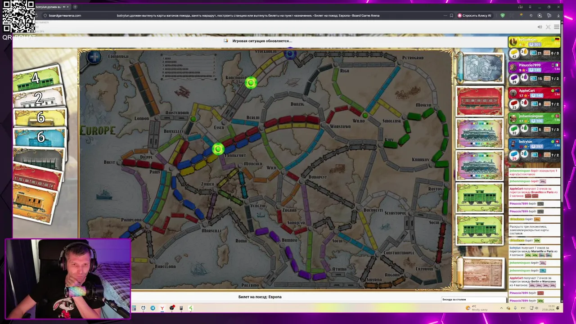Click the purple wagon count icon showing 39
Viewport: 576px width, 324px height.
[514, 79]
